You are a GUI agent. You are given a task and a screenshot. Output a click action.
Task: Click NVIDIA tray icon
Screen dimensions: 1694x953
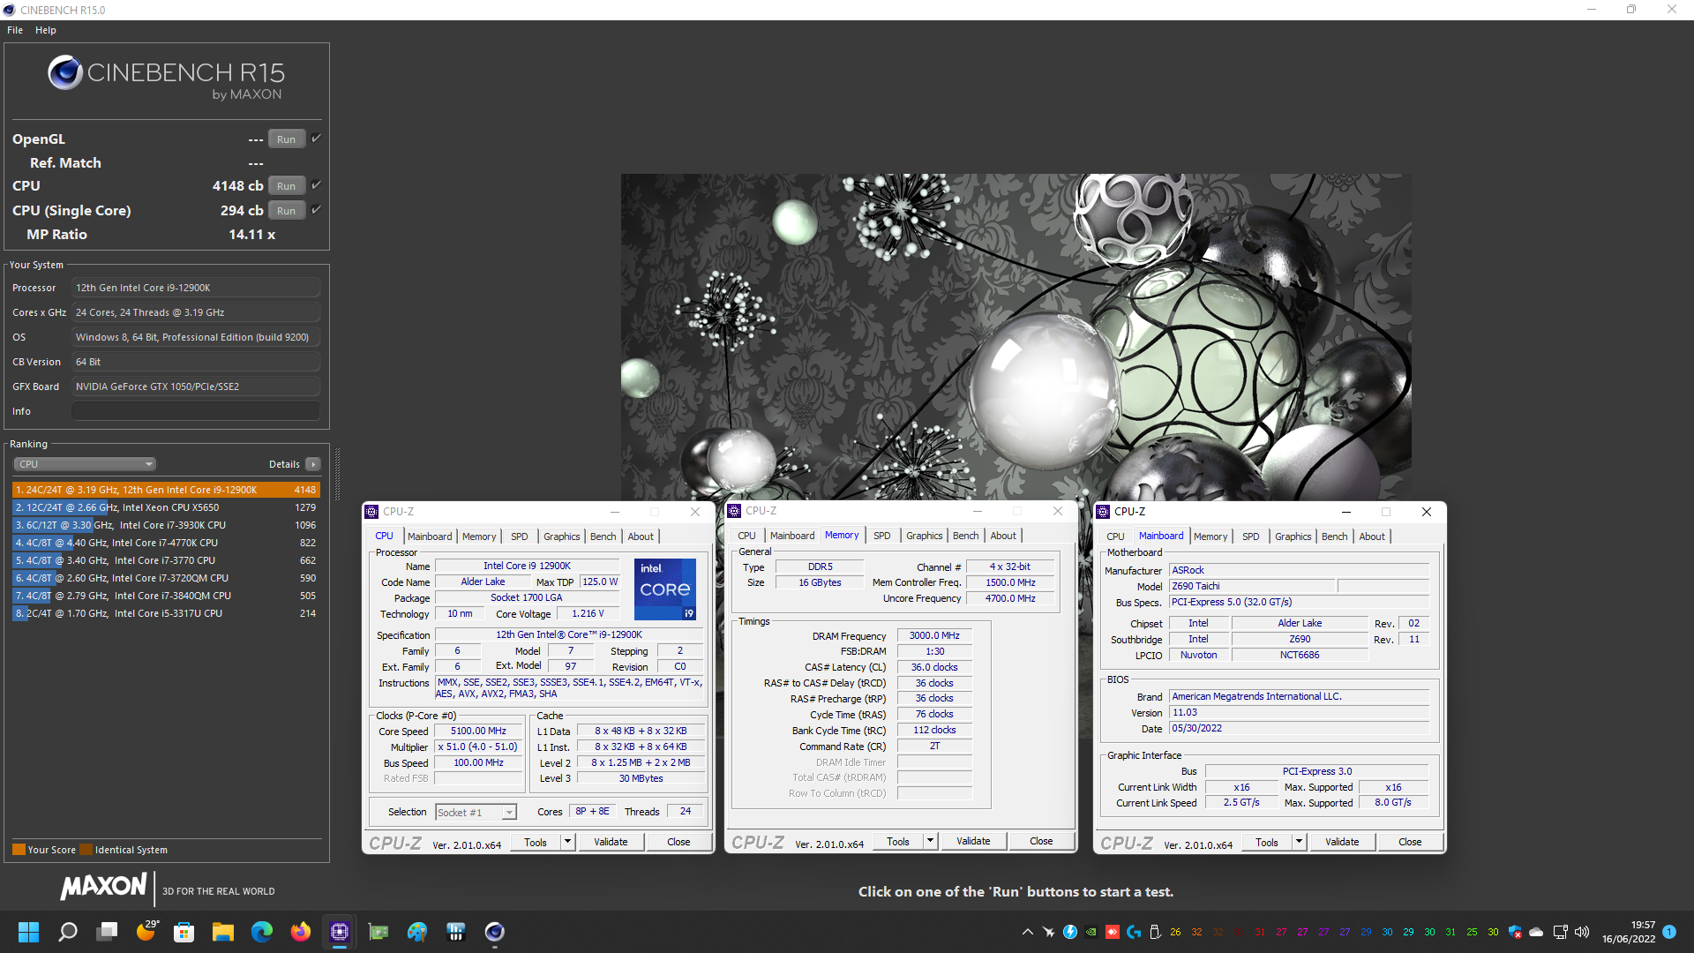click(x=1091, y=932)
